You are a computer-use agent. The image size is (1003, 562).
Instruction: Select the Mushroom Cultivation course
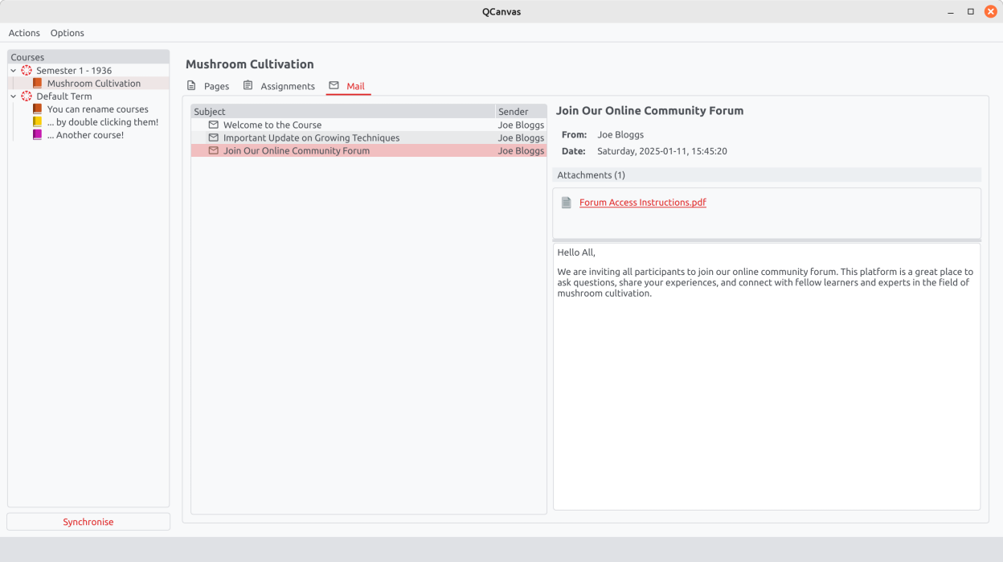tap(94, 84)
